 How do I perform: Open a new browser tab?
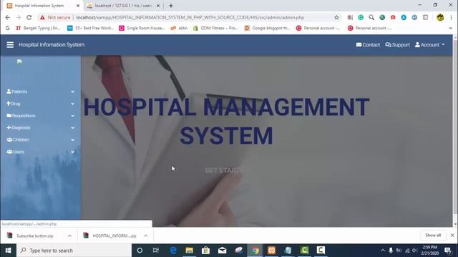click(171, 6)
